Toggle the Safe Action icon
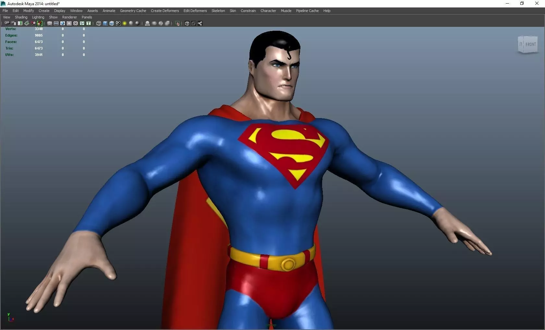The height and width of the screenshot is (330, 545). point(82,23)
